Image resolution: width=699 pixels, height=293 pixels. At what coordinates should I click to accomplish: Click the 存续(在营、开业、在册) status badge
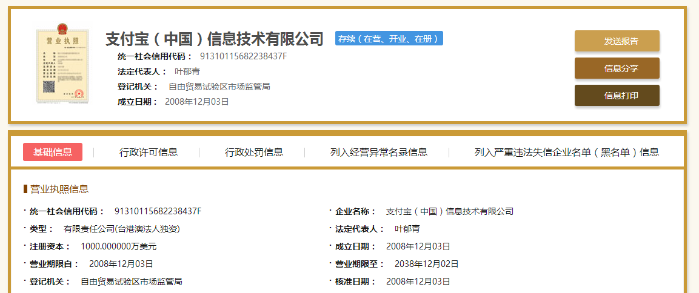(389, 39)
